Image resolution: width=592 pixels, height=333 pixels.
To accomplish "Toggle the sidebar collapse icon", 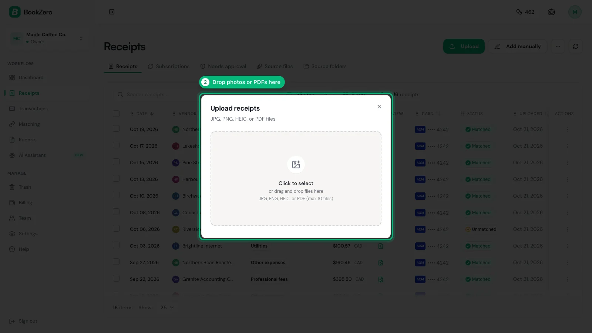I will pos(112,12).
